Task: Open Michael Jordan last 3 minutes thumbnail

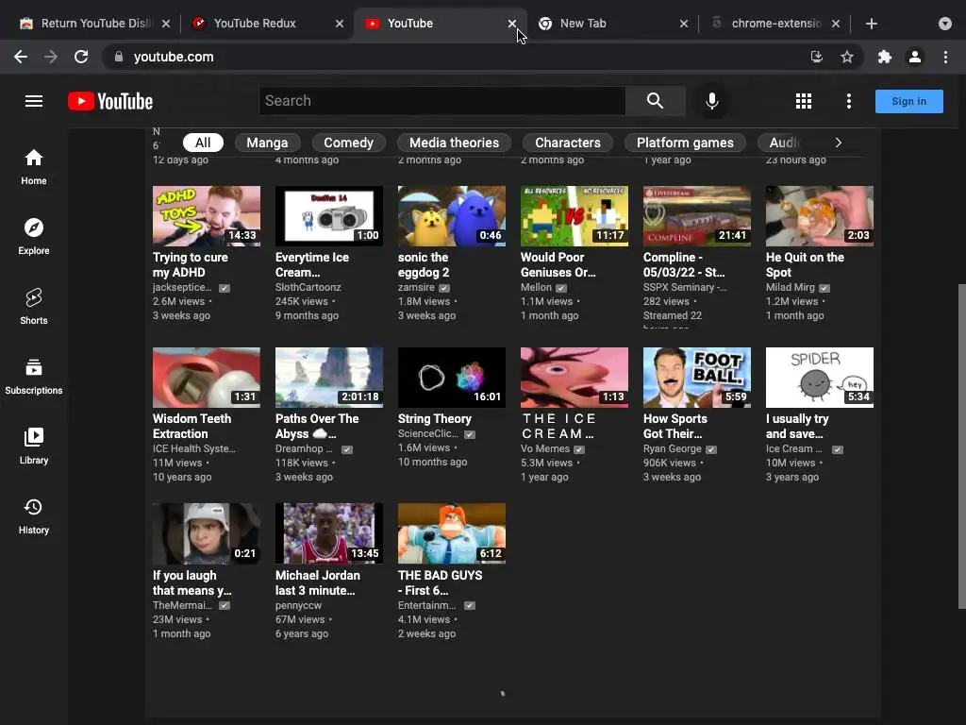Action: click(x=329, y=533)
